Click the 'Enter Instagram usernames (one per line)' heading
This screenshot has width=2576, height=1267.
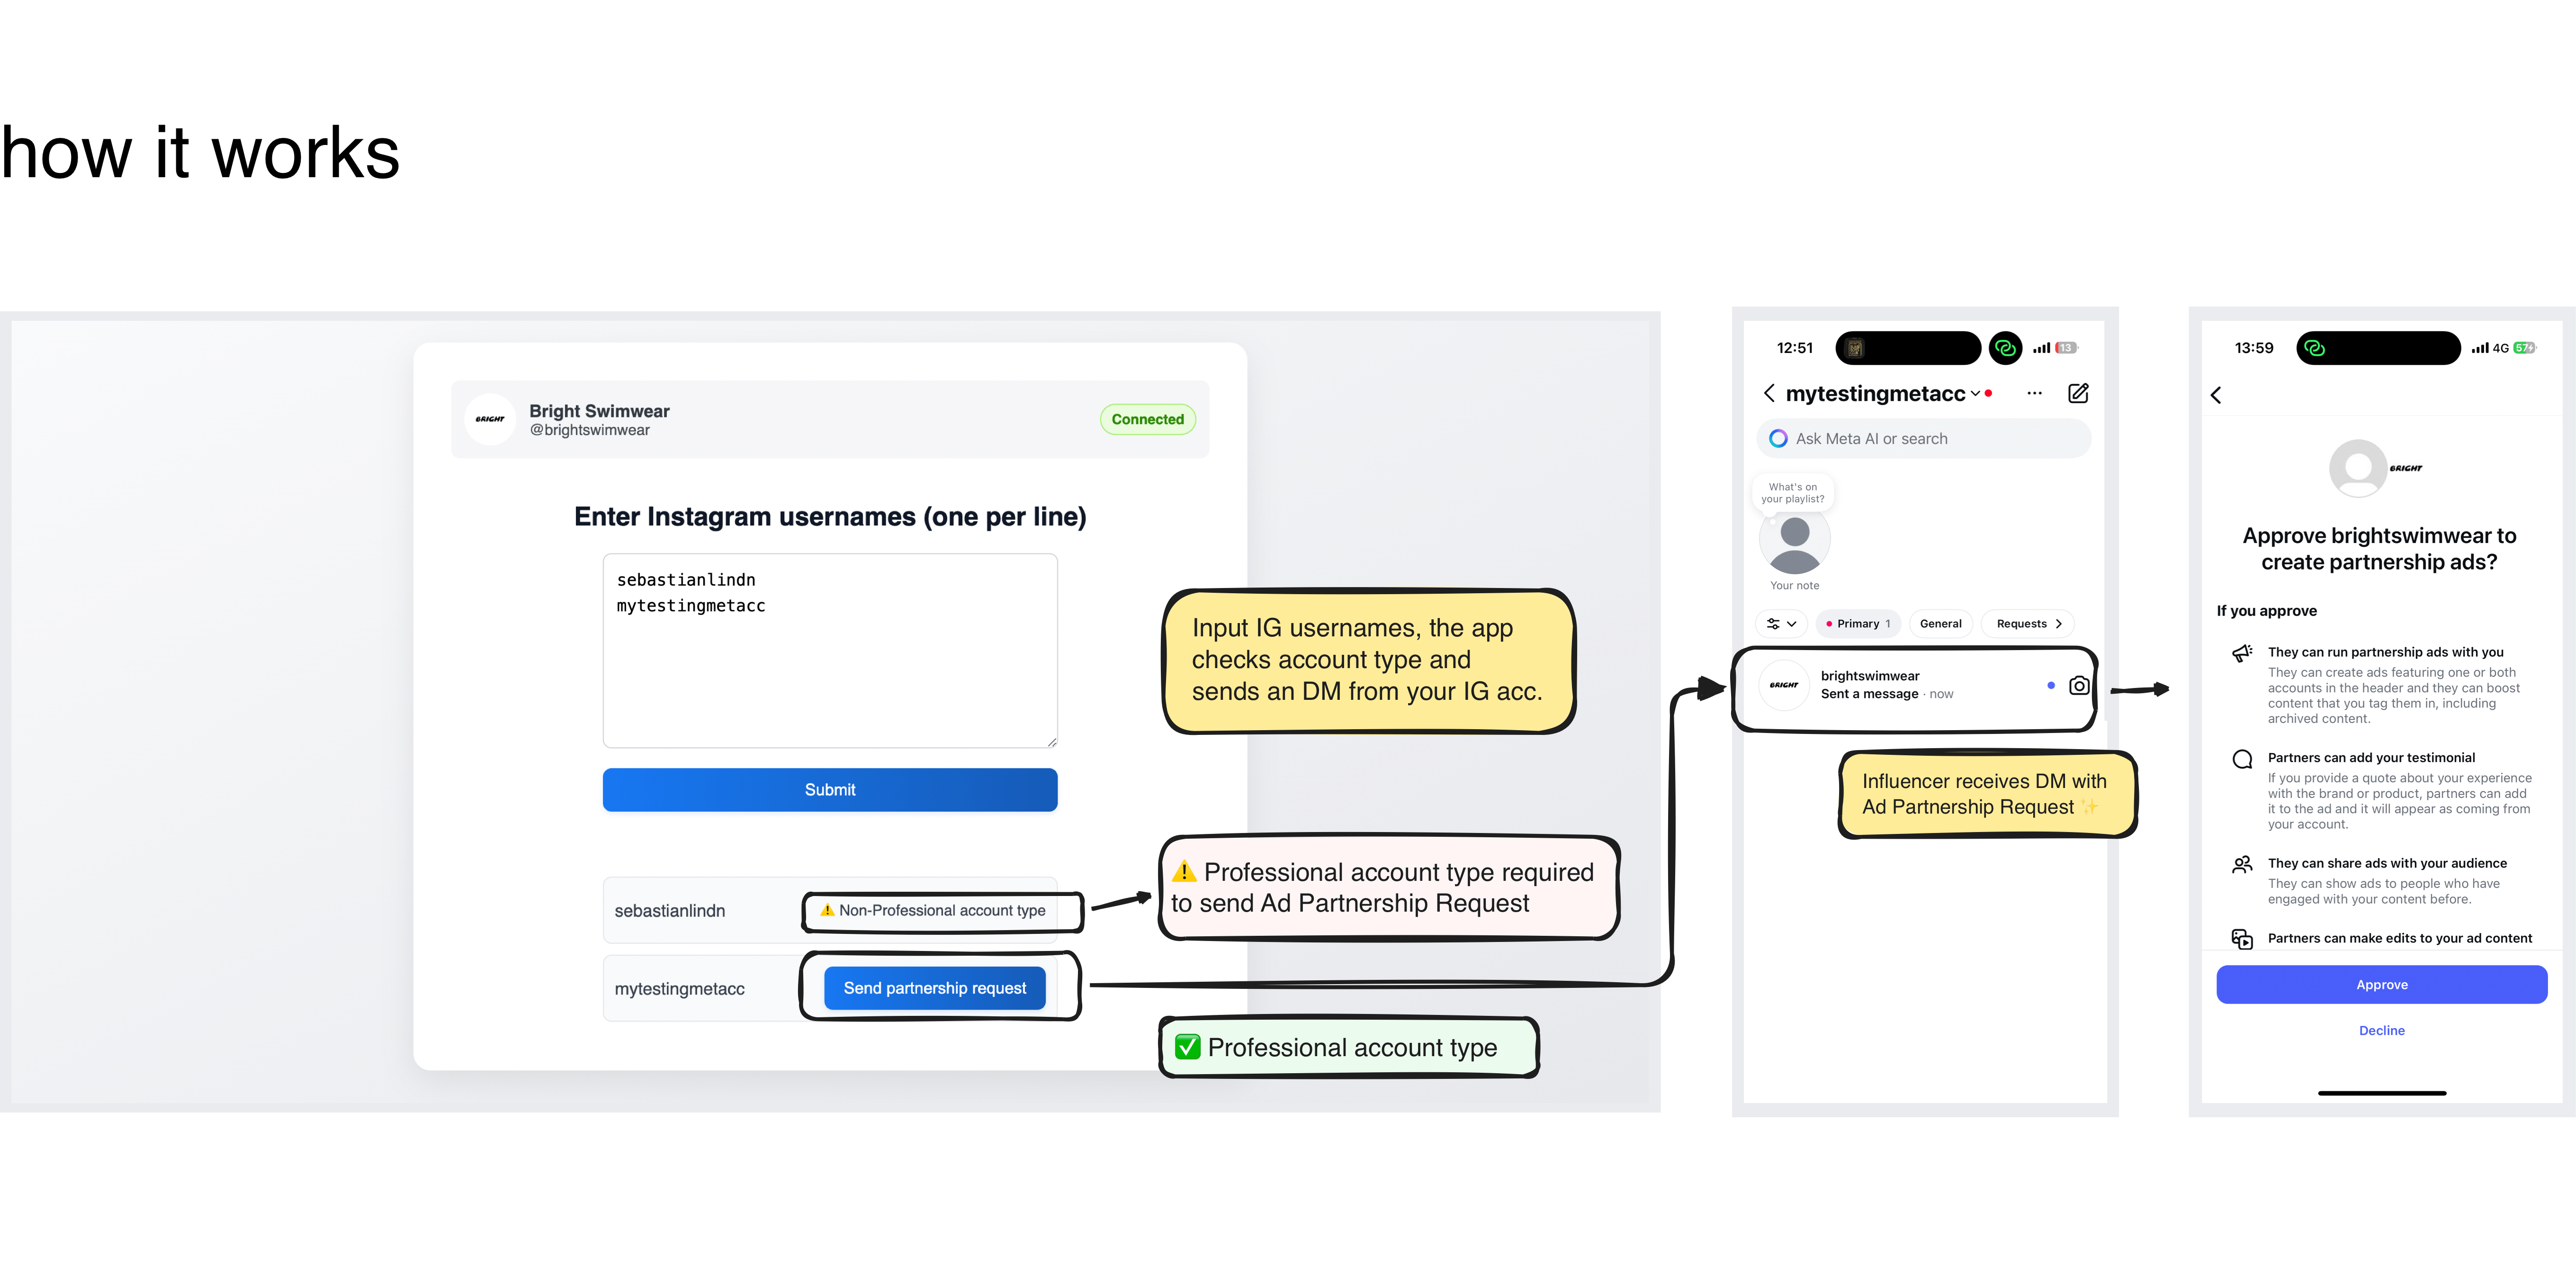(x=829, y=516)
